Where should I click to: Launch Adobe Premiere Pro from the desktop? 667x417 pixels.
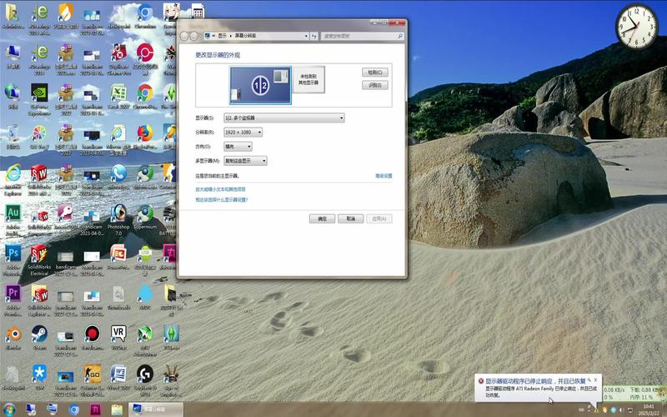[13, 293]
